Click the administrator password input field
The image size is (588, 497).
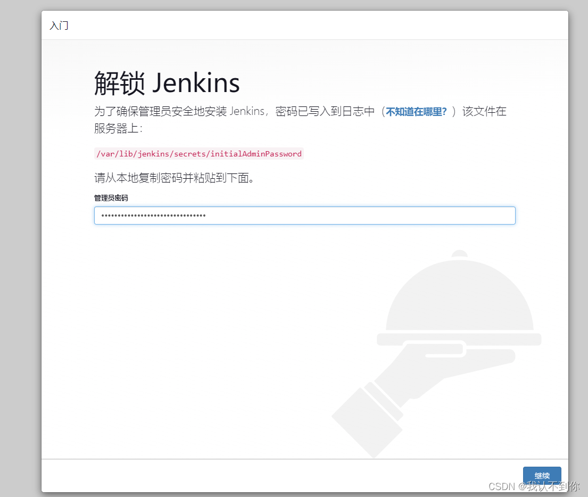tap(304, 216)
